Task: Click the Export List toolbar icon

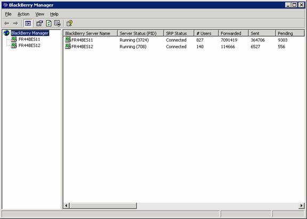Action: (x=58, y=23)
